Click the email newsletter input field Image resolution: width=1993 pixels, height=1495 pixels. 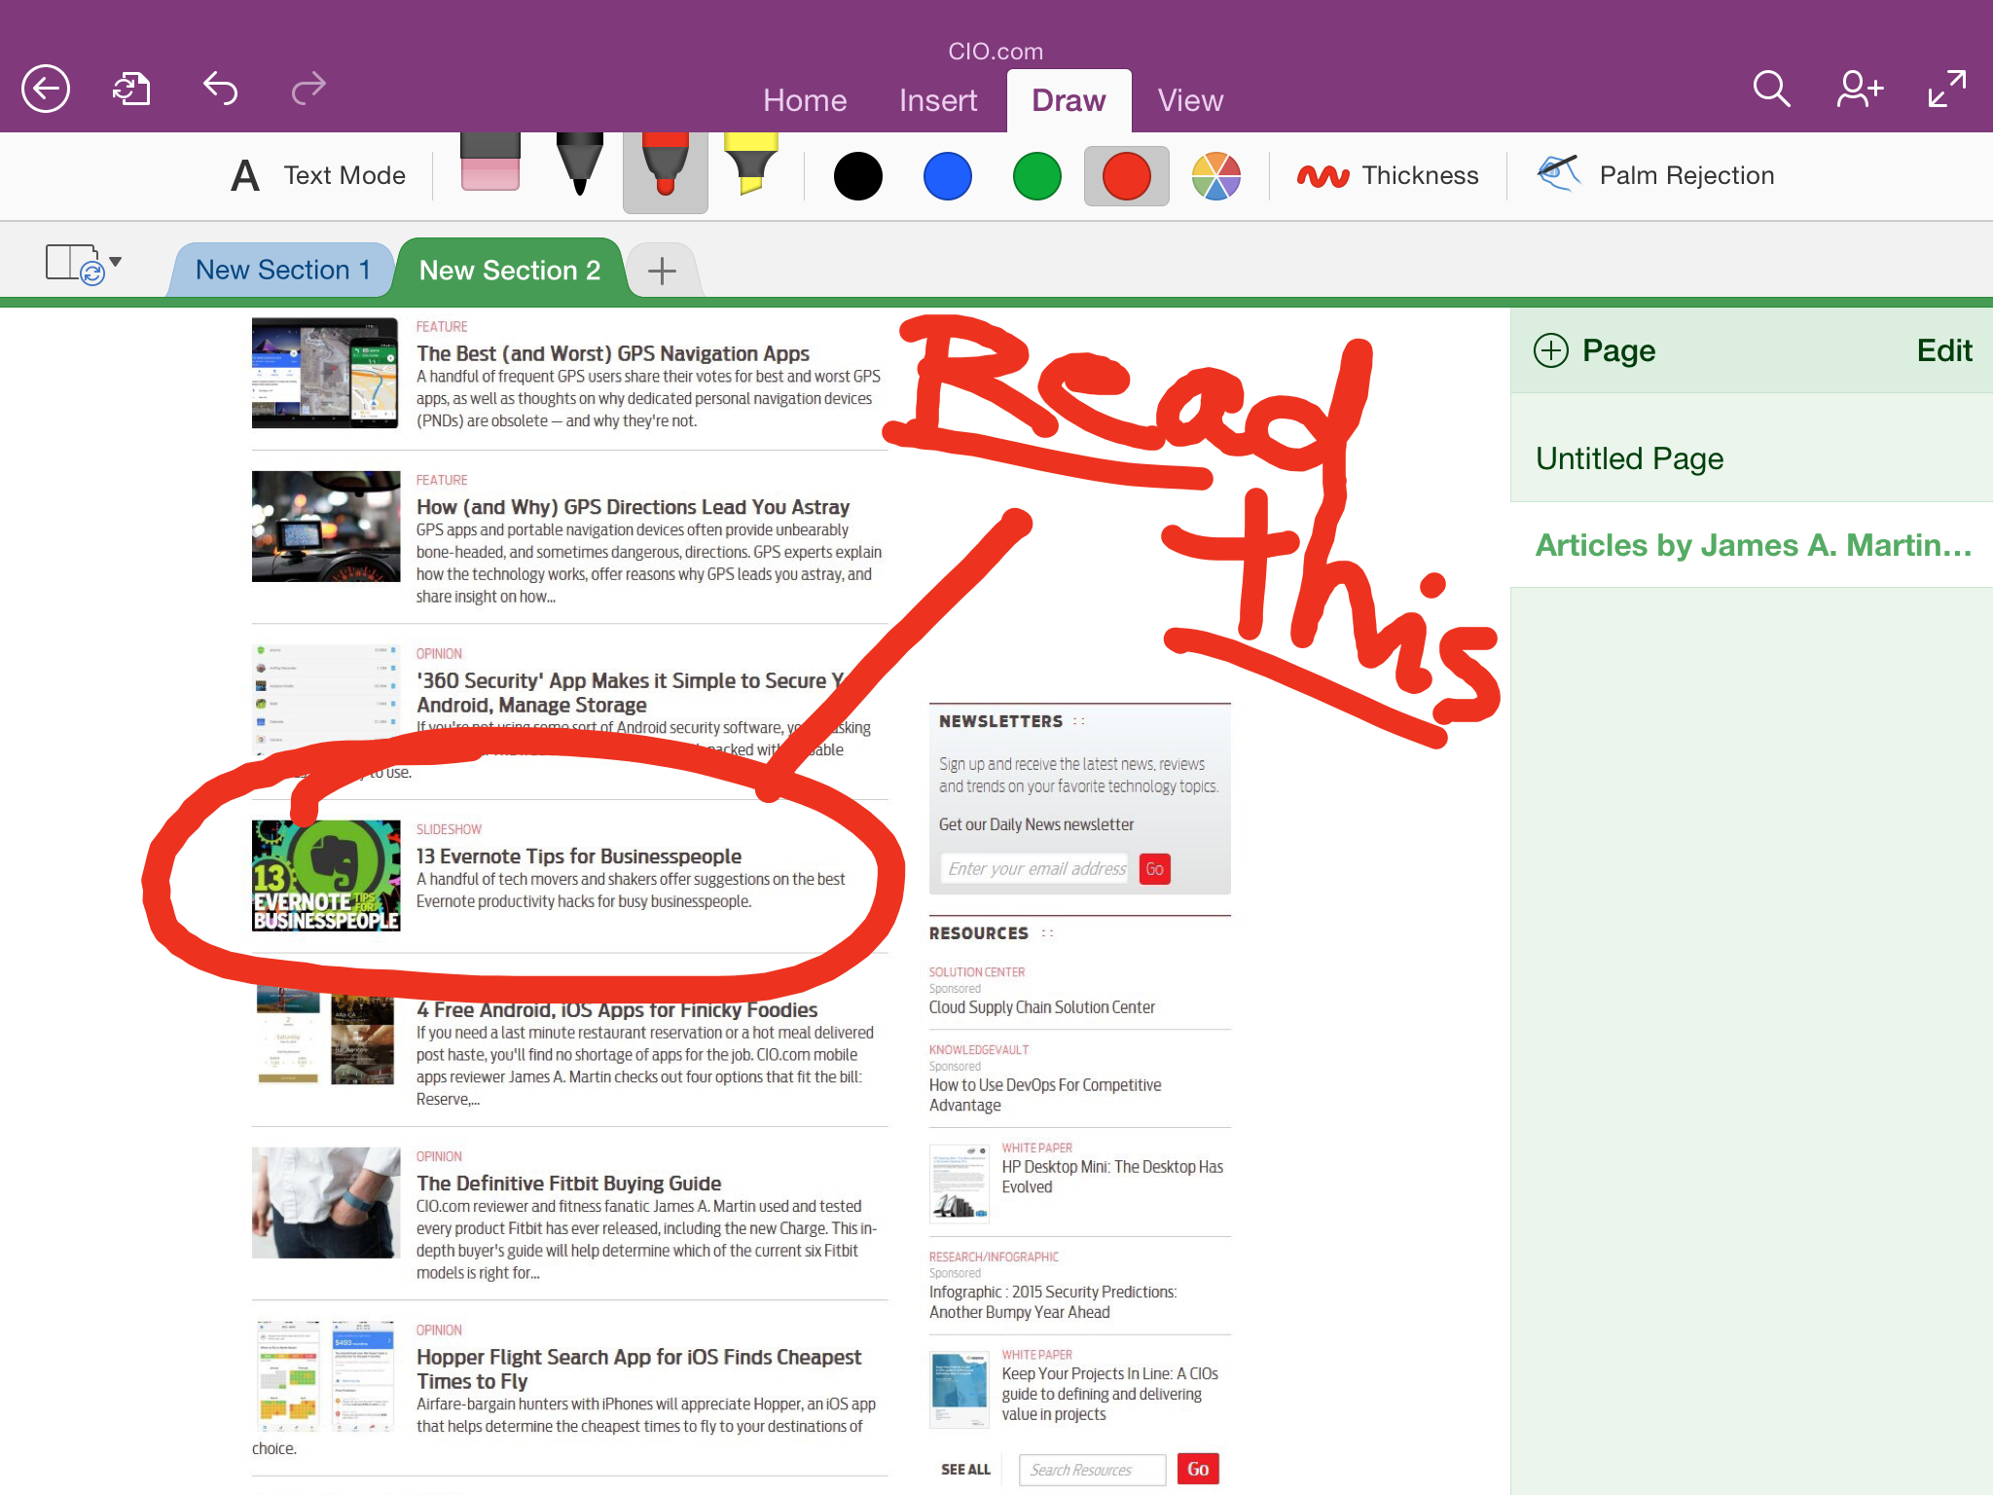[x=1037, y=867]
